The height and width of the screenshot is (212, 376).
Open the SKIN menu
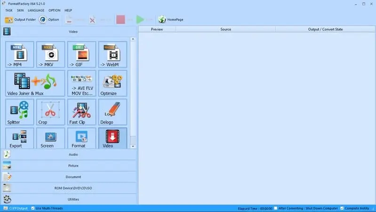[x=20, y=10]
